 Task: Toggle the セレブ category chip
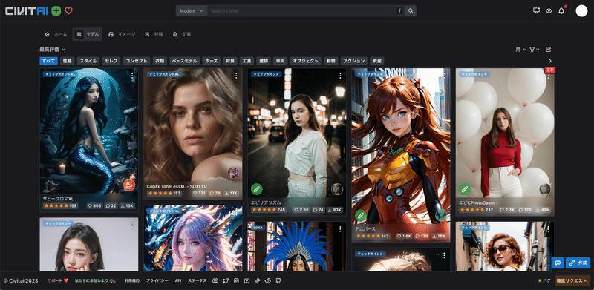[x=111, y=61]
